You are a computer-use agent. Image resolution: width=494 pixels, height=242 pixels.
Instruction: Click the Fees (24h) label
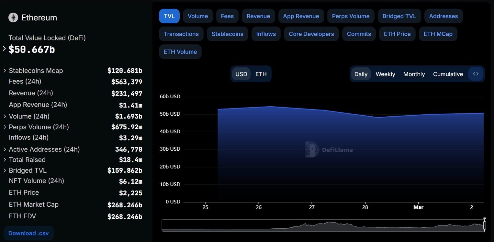pyautogui.click(x=25, y=81)
